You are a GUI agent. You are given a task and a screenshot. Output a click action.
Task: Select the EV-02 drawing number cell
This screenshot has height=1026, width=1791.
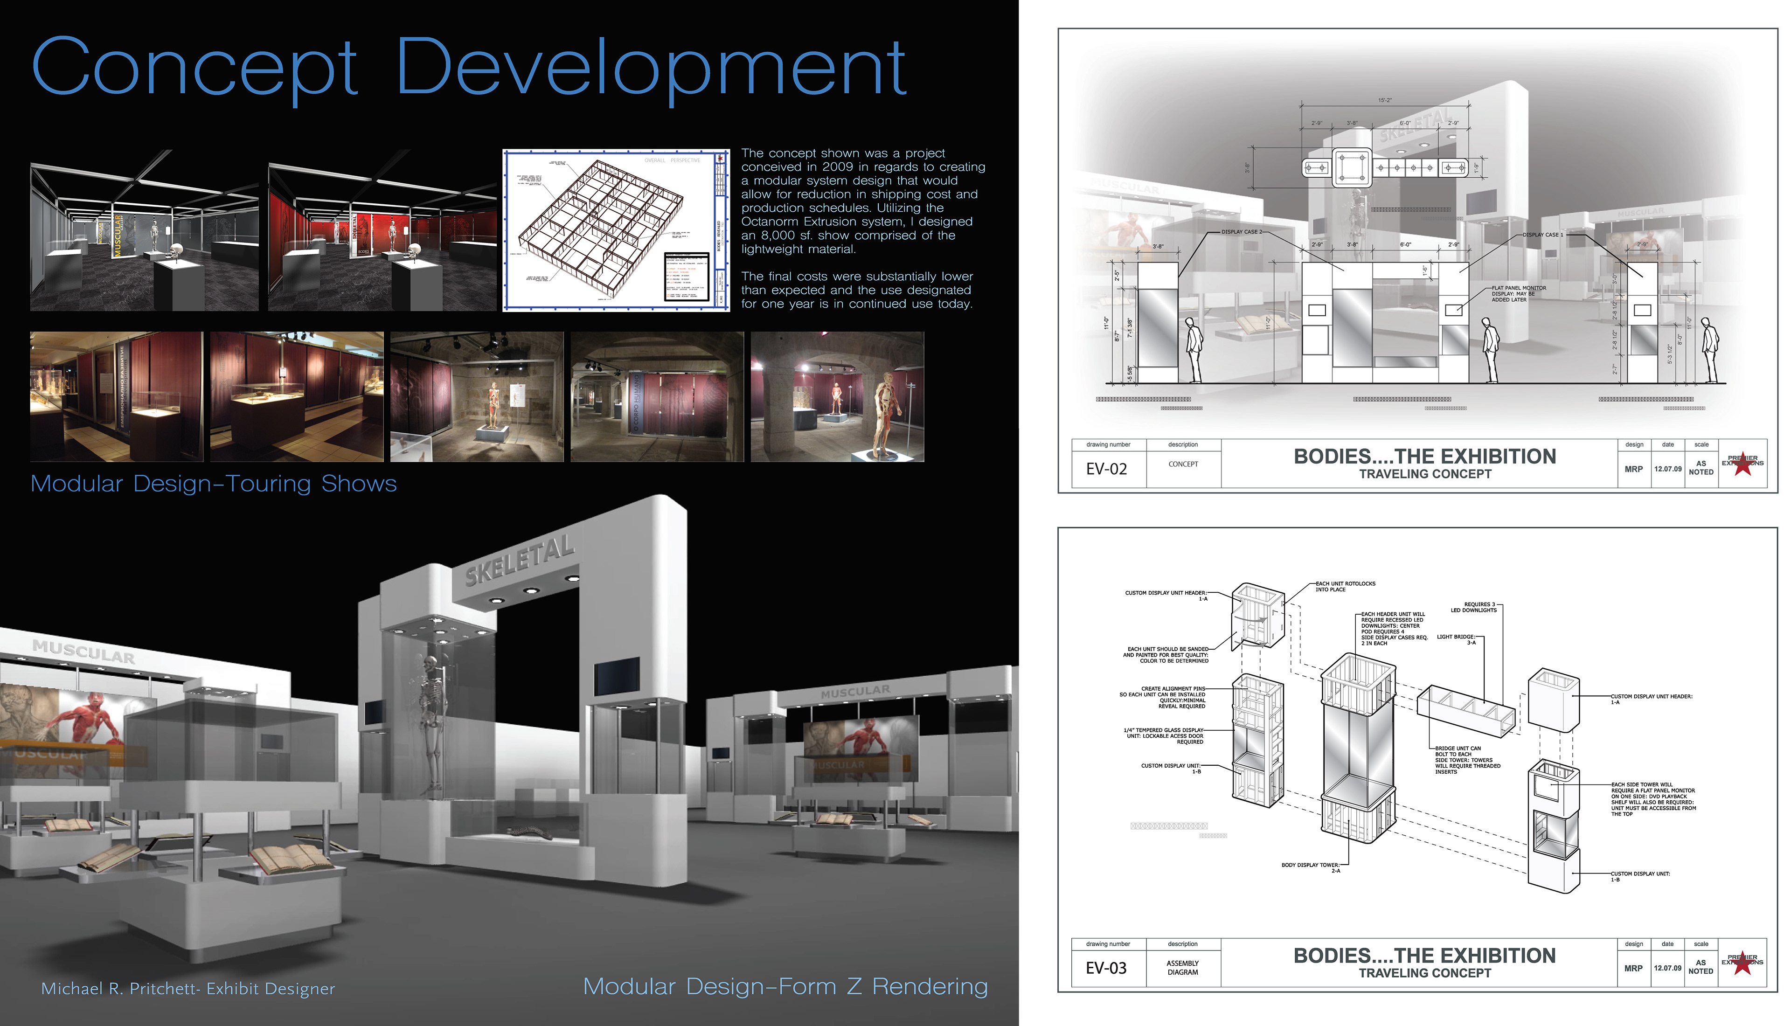click(1106, 469)
